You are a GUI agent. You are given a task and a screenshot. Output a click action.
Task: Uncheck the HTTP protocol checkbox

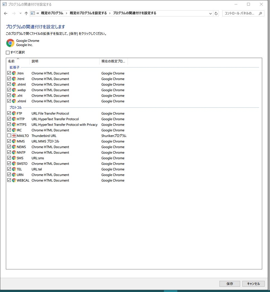pyautogui.click(x=9, y=119)
